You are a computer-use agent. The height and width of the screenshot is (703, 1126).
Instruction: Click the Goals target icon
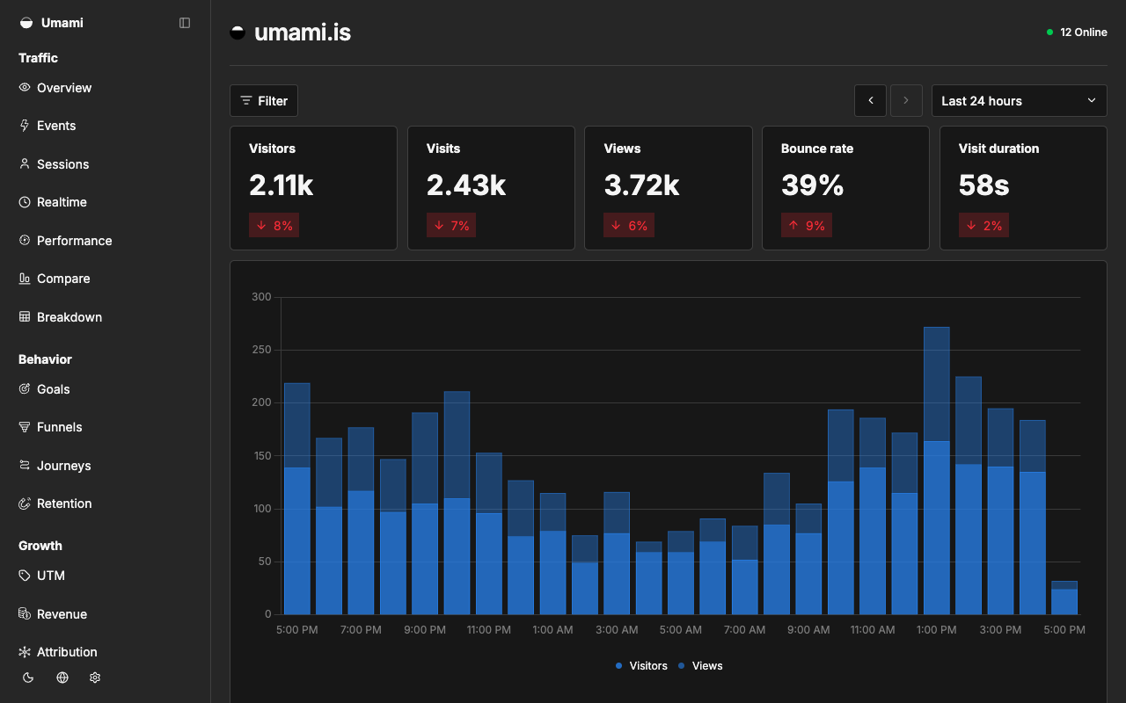[25, 389]
